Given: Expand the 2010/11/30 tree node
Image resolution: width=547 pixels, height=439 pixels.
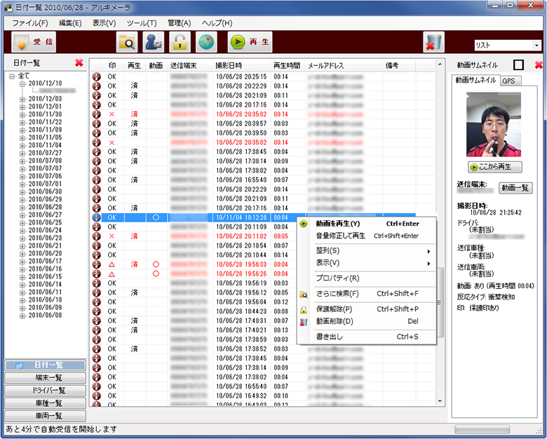Looking at the screenshot, I should click(22, 114).
